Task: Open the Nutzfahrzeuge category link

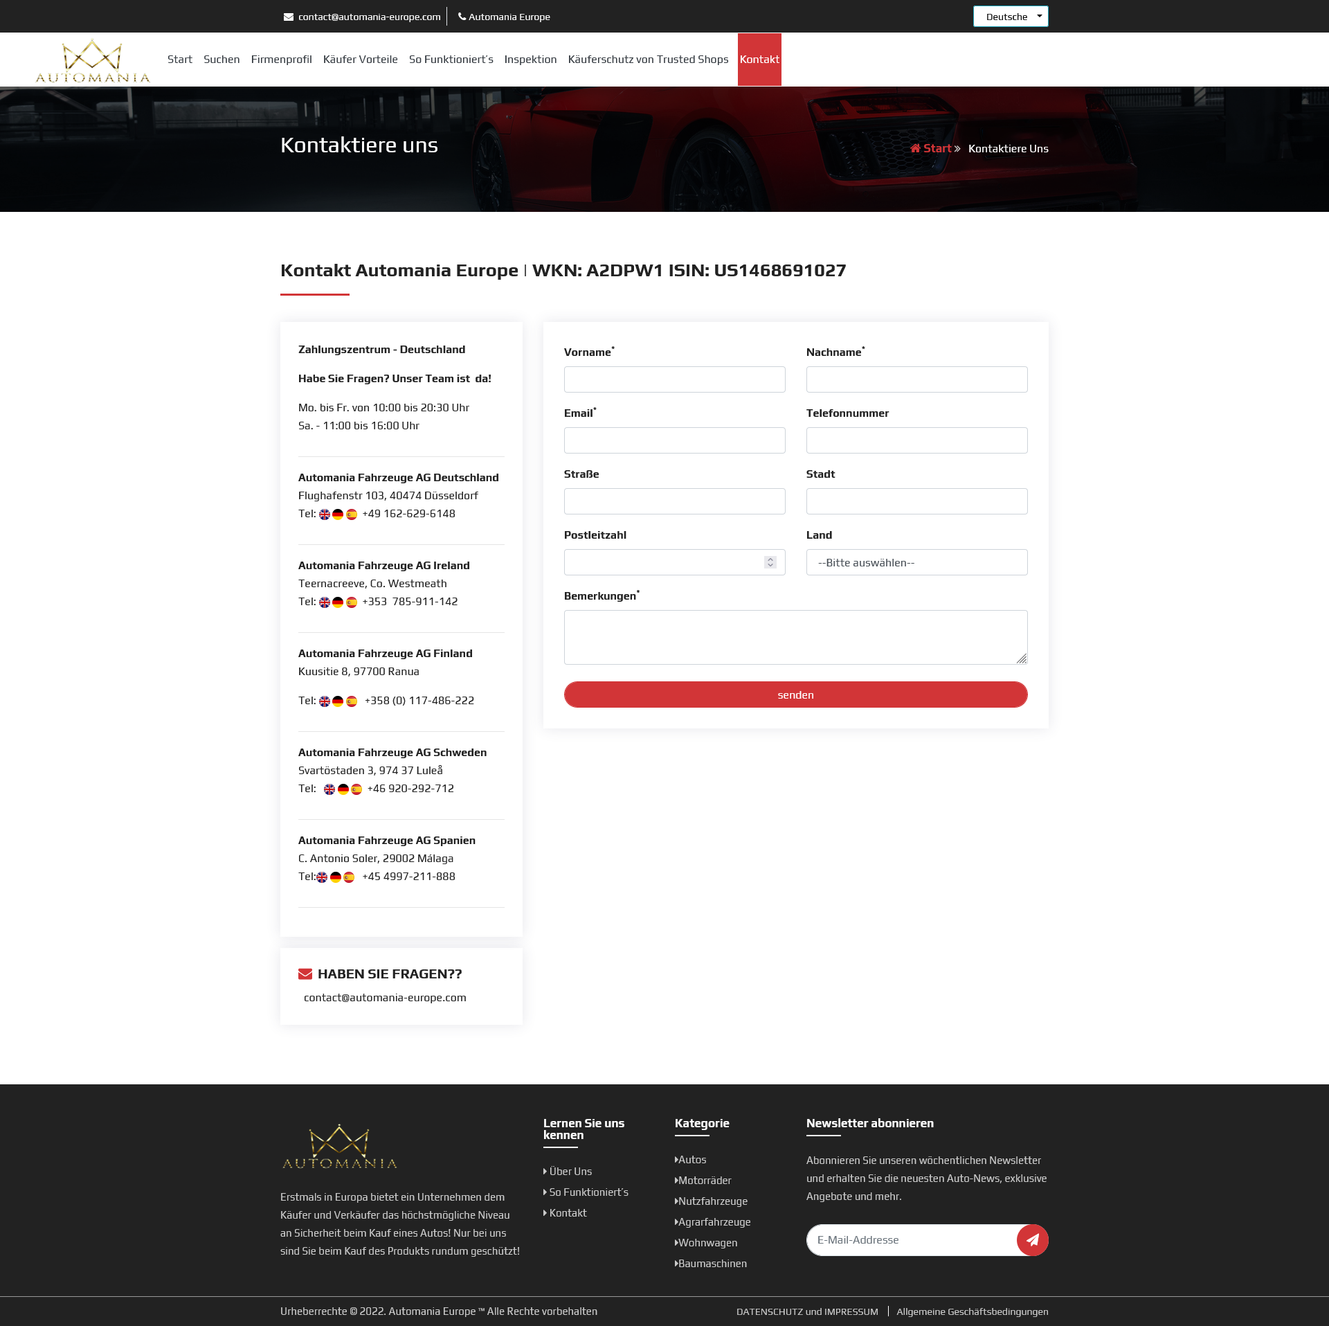Action: pos(713,1201)
